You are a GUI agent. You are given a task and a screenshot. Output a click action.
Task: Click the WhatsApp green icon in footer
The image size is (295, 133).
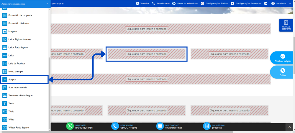click(70, 126)
